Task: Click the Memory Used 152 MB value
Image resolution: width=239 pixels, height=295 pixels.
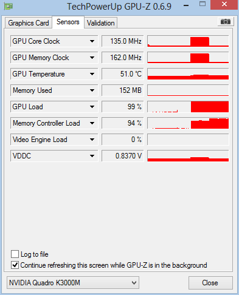Action: click(x=123, y=90)
